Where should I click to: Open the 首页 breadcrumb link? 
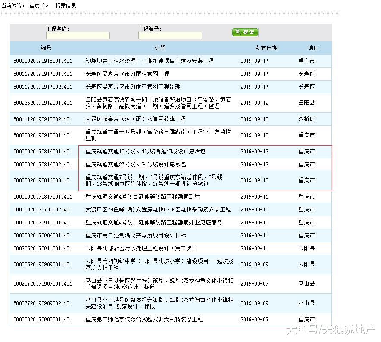(34, 6)
